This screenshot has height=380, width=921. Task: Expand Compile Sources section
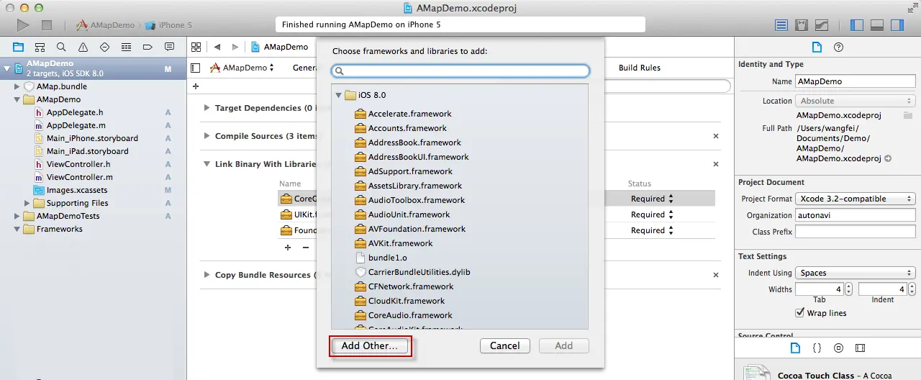click(x=207, y=136)
